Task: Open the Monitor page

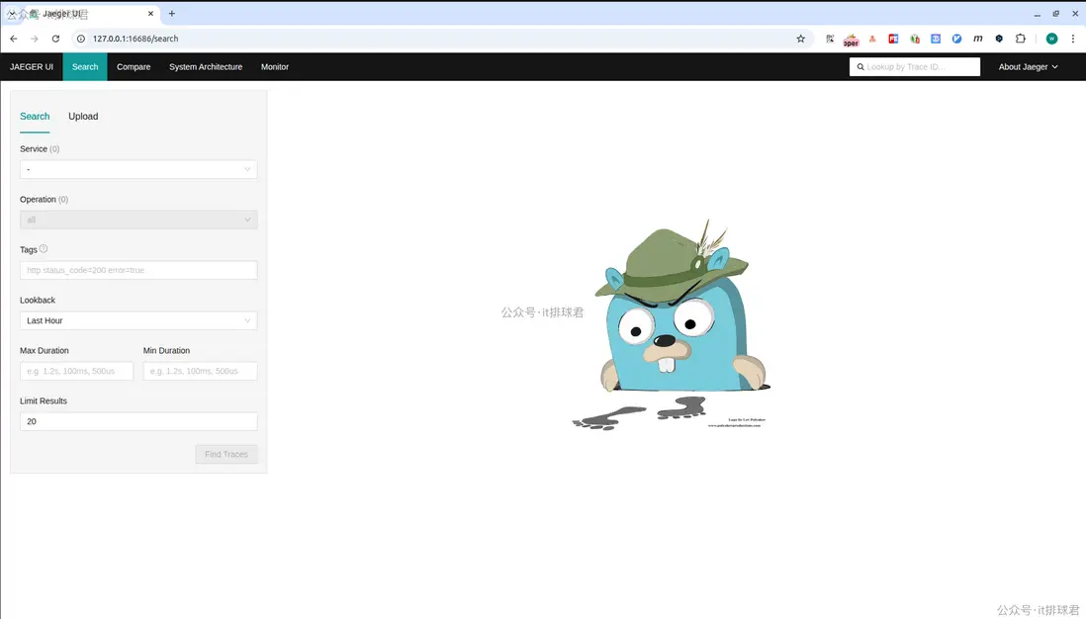Action: [x=275, y=67]
